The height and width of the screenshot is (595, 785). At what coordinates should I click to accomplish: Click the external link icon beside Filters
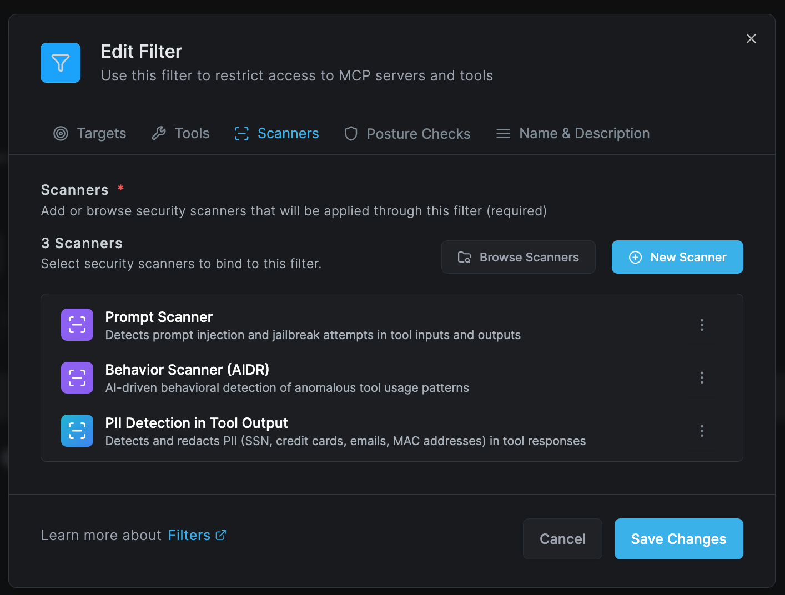tap(220, 535)
